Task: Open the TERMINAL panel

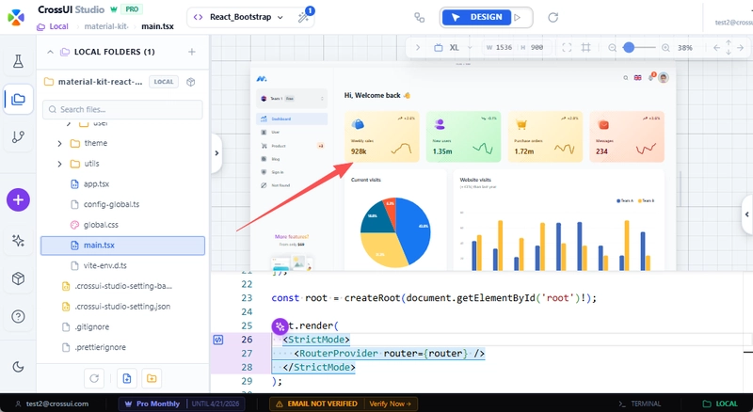Action: pos(640,404)
